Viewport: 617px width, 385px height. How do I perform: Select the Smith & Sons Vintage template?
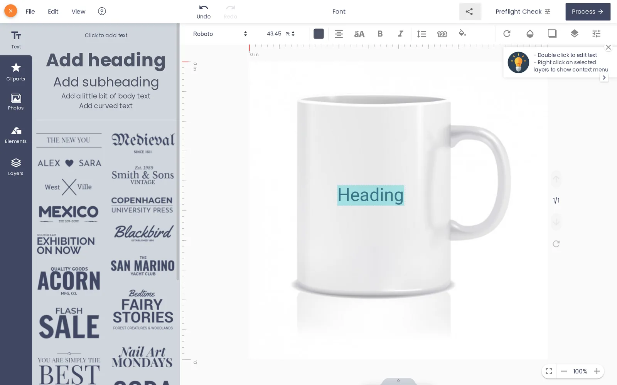pyautogui.click(x=143, y=175)
